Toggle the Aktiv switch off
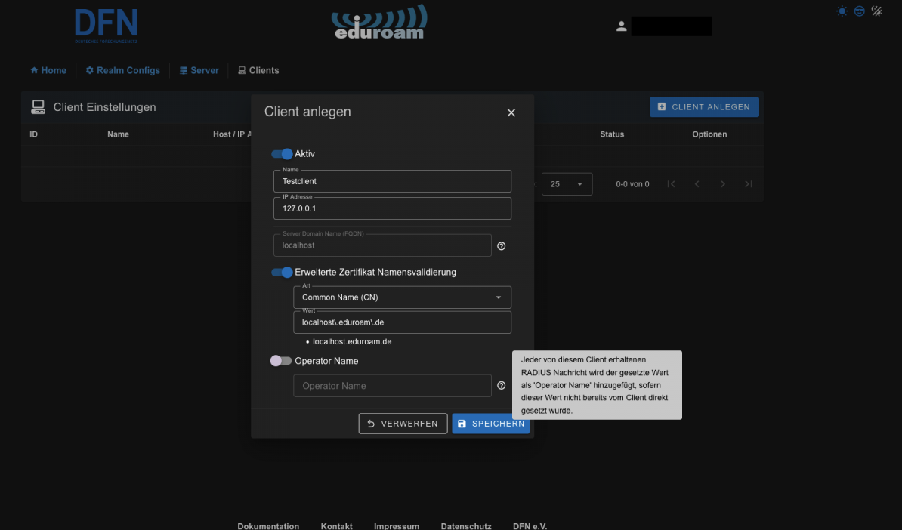Screen dimensions: 902x530 pyautogui.click(x=282, y=154)
